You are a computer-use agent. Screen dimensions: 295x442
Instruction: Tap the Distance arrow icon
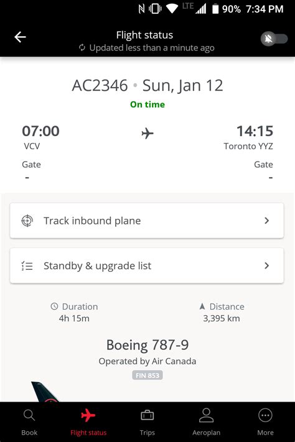[x=202, y=306]
